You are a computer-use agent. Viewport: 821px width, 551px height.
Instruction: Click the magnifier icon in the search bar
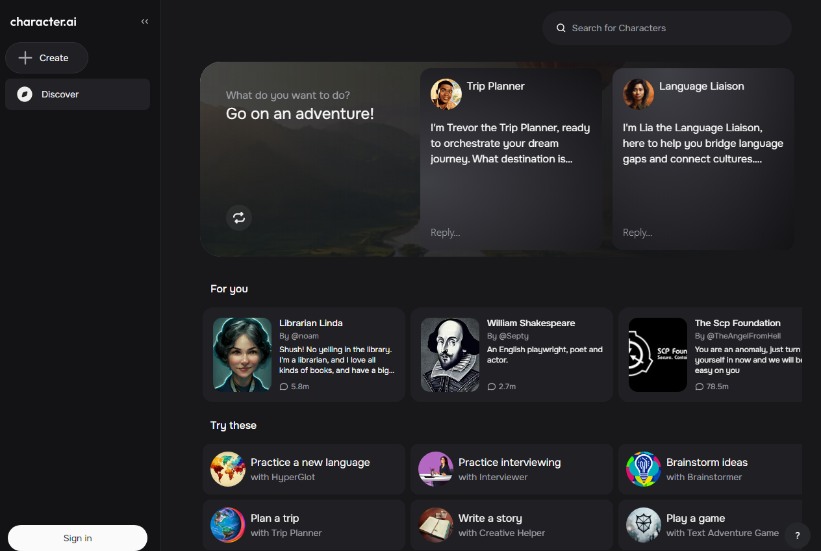(561, 28)
